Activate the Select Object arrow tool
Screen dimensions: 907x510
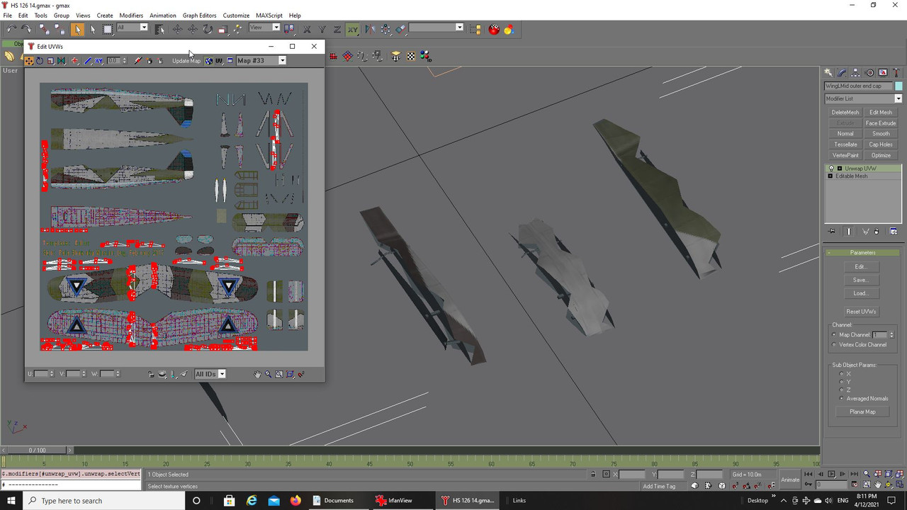pyautogui.click(x=77, y=29)
